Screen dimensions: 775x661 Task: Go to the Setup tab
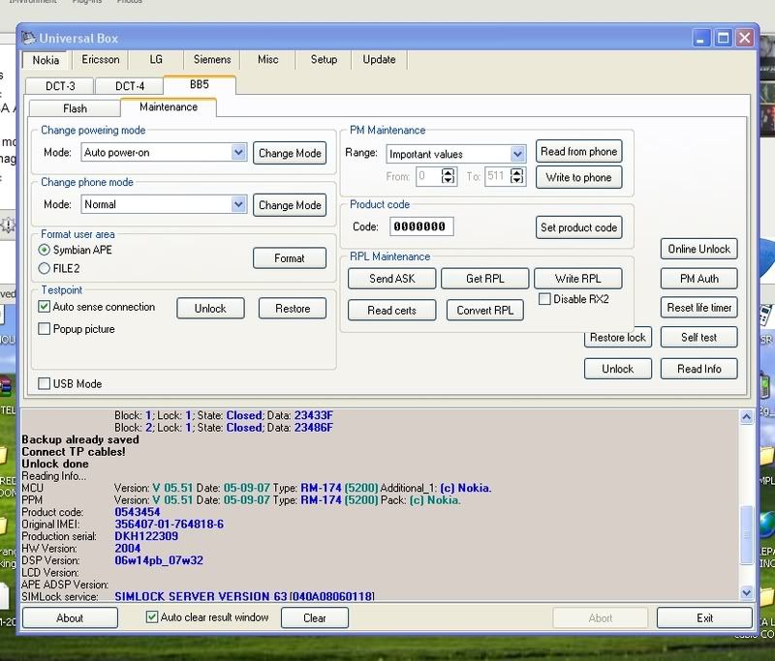(x=324, y=60)
